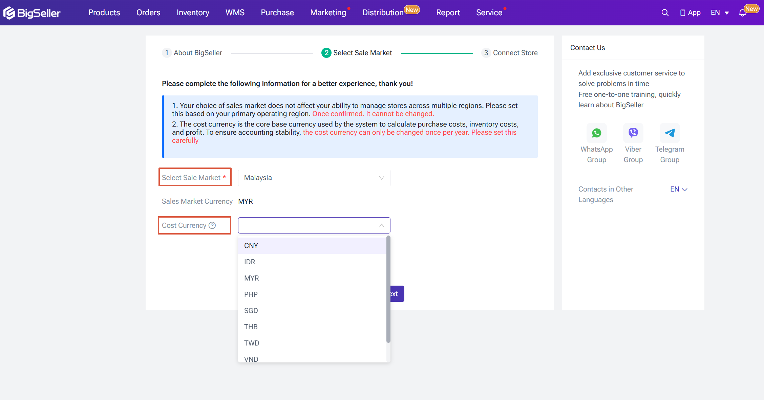
Task: Click the Next button
Action: (x=397, y=294)
